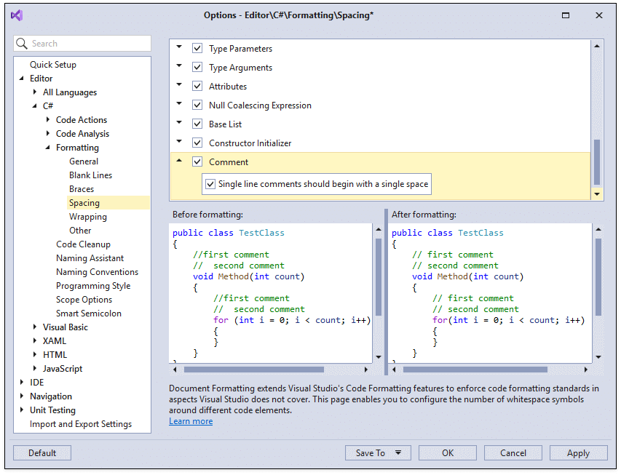This screenshot has height=475, width=621.
Task: Uncheck single line comments begin with space
Action: (x=210, y=184)
